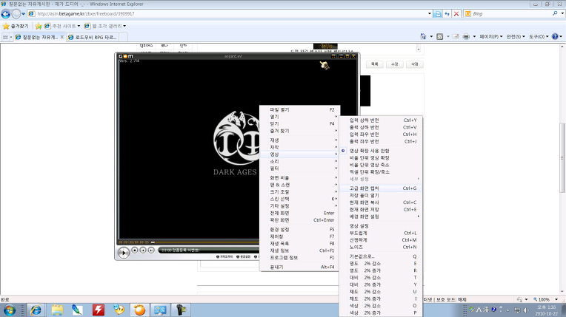The width and height of the screenshot is (566, 317).
Task: Toggle the 부드럽게 filter
Action: pyautogui.click(x=381, y=233)
